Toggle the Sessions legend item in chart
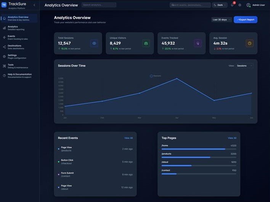The width and height of the screenshot is (270, 202). 156,76
